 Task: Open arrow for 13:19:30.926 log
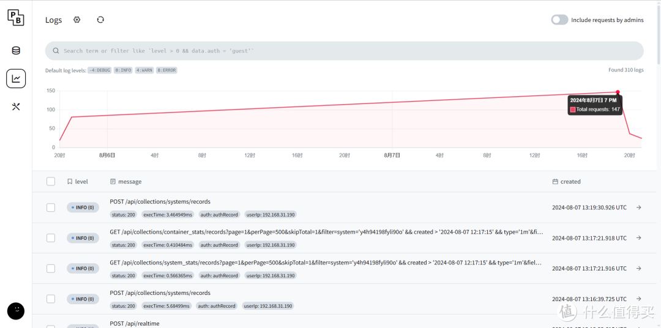[638, 207]
